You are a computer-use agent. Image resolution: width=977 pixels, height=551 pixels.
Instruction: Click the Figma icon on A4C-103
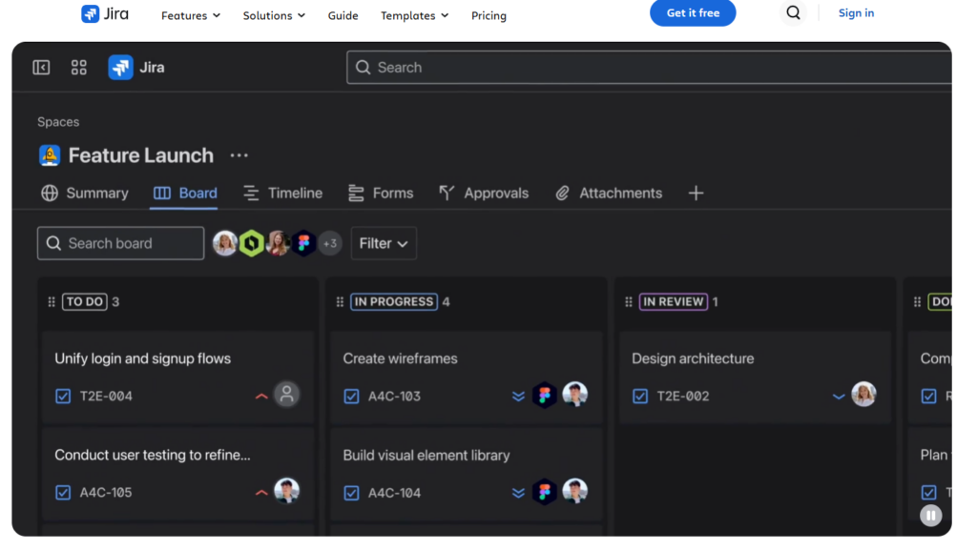[x=545, y=395]
